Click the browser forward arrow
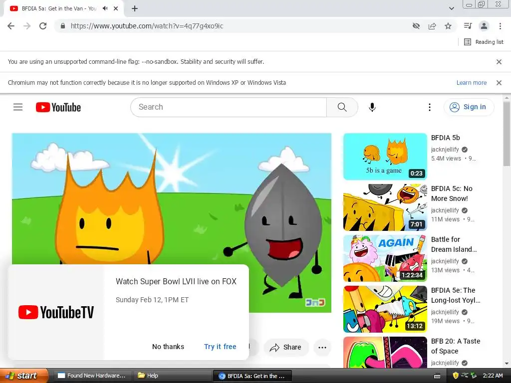Image resolution: width=511 pixels, height=383 pixels. click(x=27, y=26)
